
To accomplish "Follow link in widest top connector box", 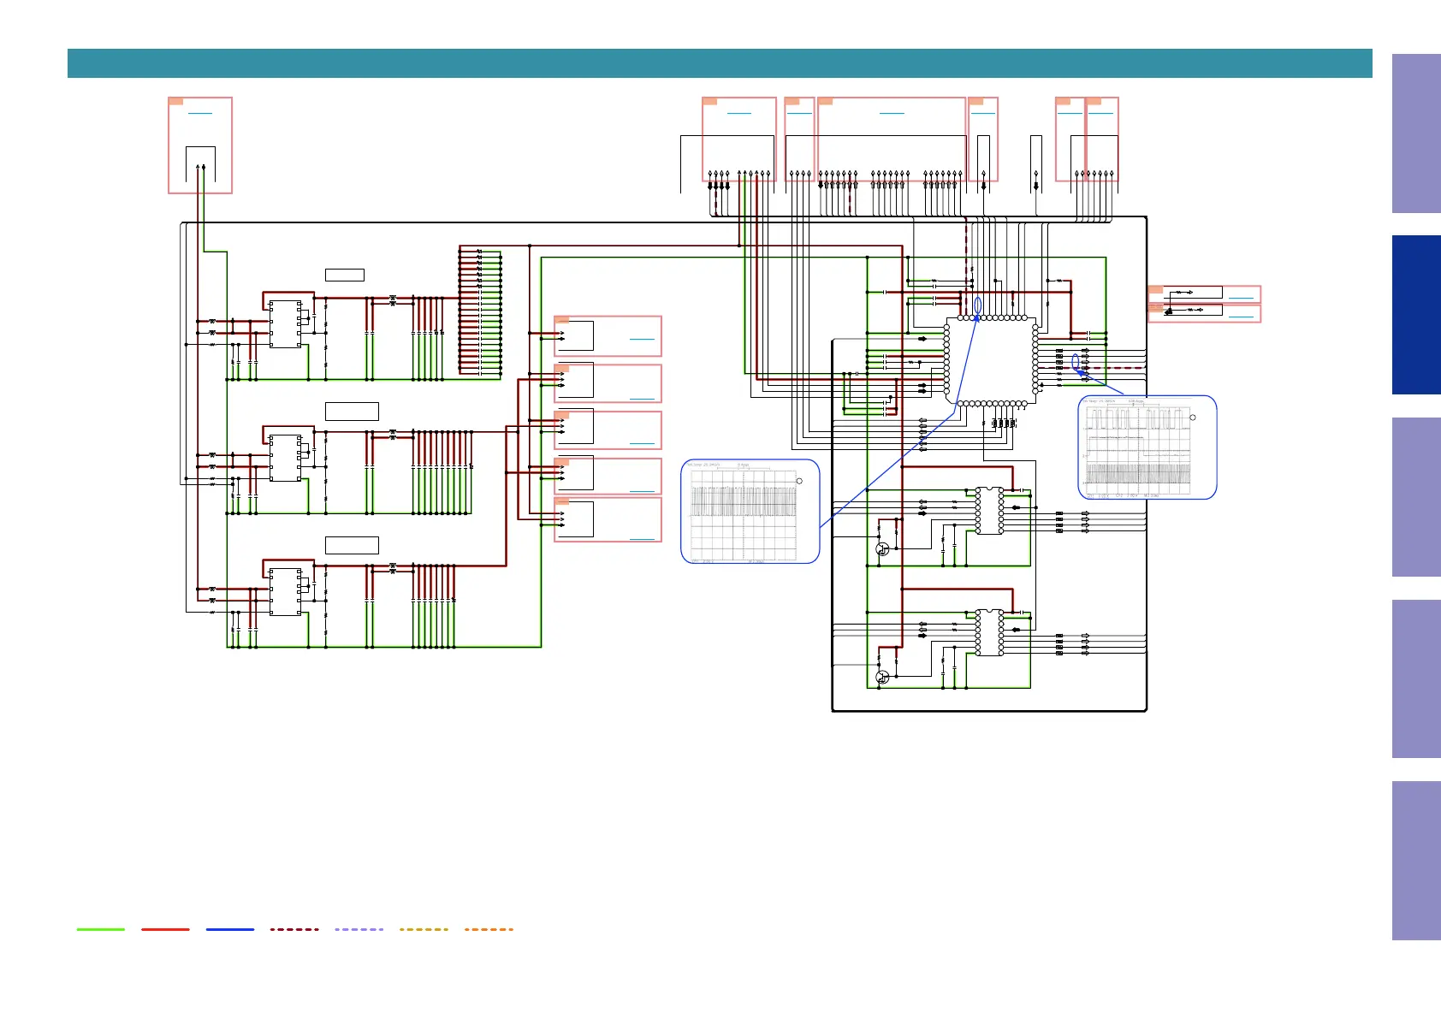I will point(891,112).
